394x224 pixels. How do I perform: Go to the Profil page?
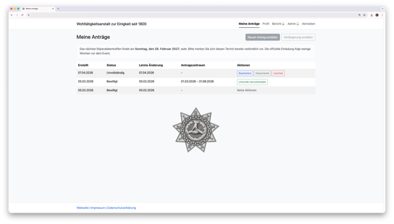click(x=265, y=24)
